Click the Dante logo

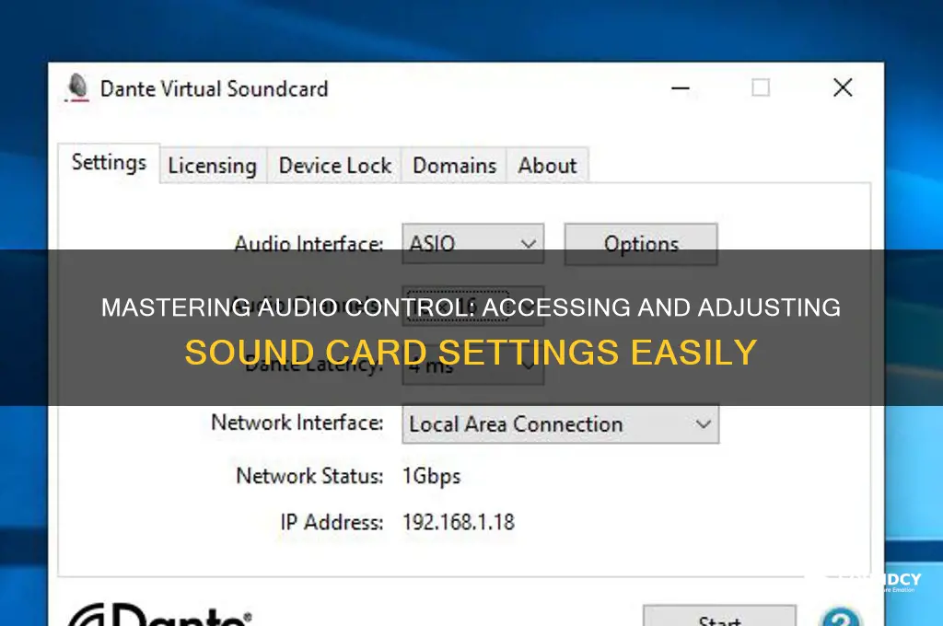click(x=160, y=615)
